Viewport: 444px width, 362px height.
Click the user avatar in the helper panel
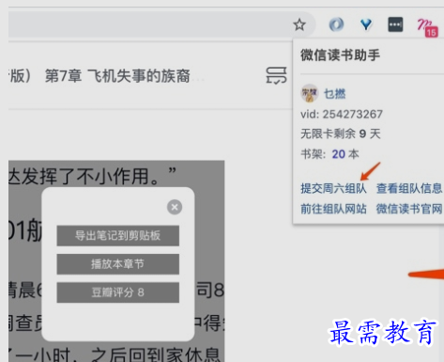[309, 93]
